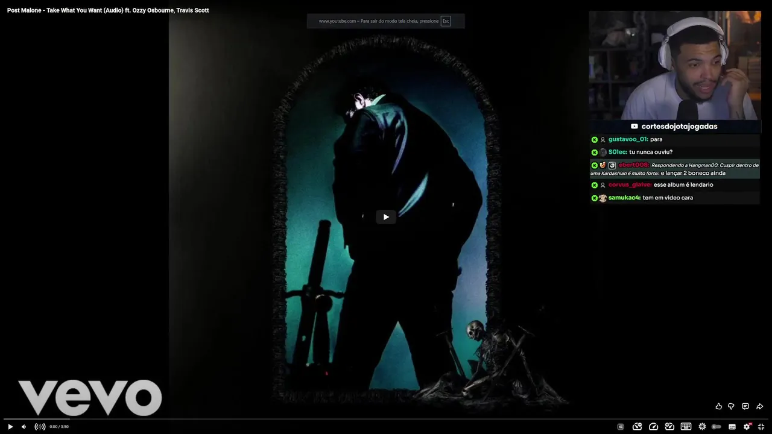This screenshot has width=772, height=434.
Task: Toggle the autoplay switch
Action: 717,427
